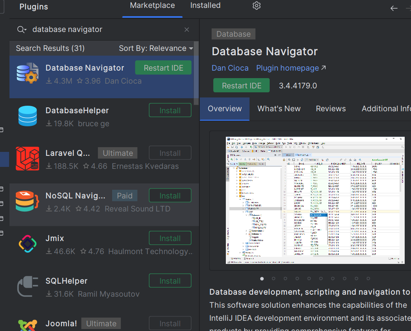
Task: Select the Jmix list entry
Action: pos(104,247)
